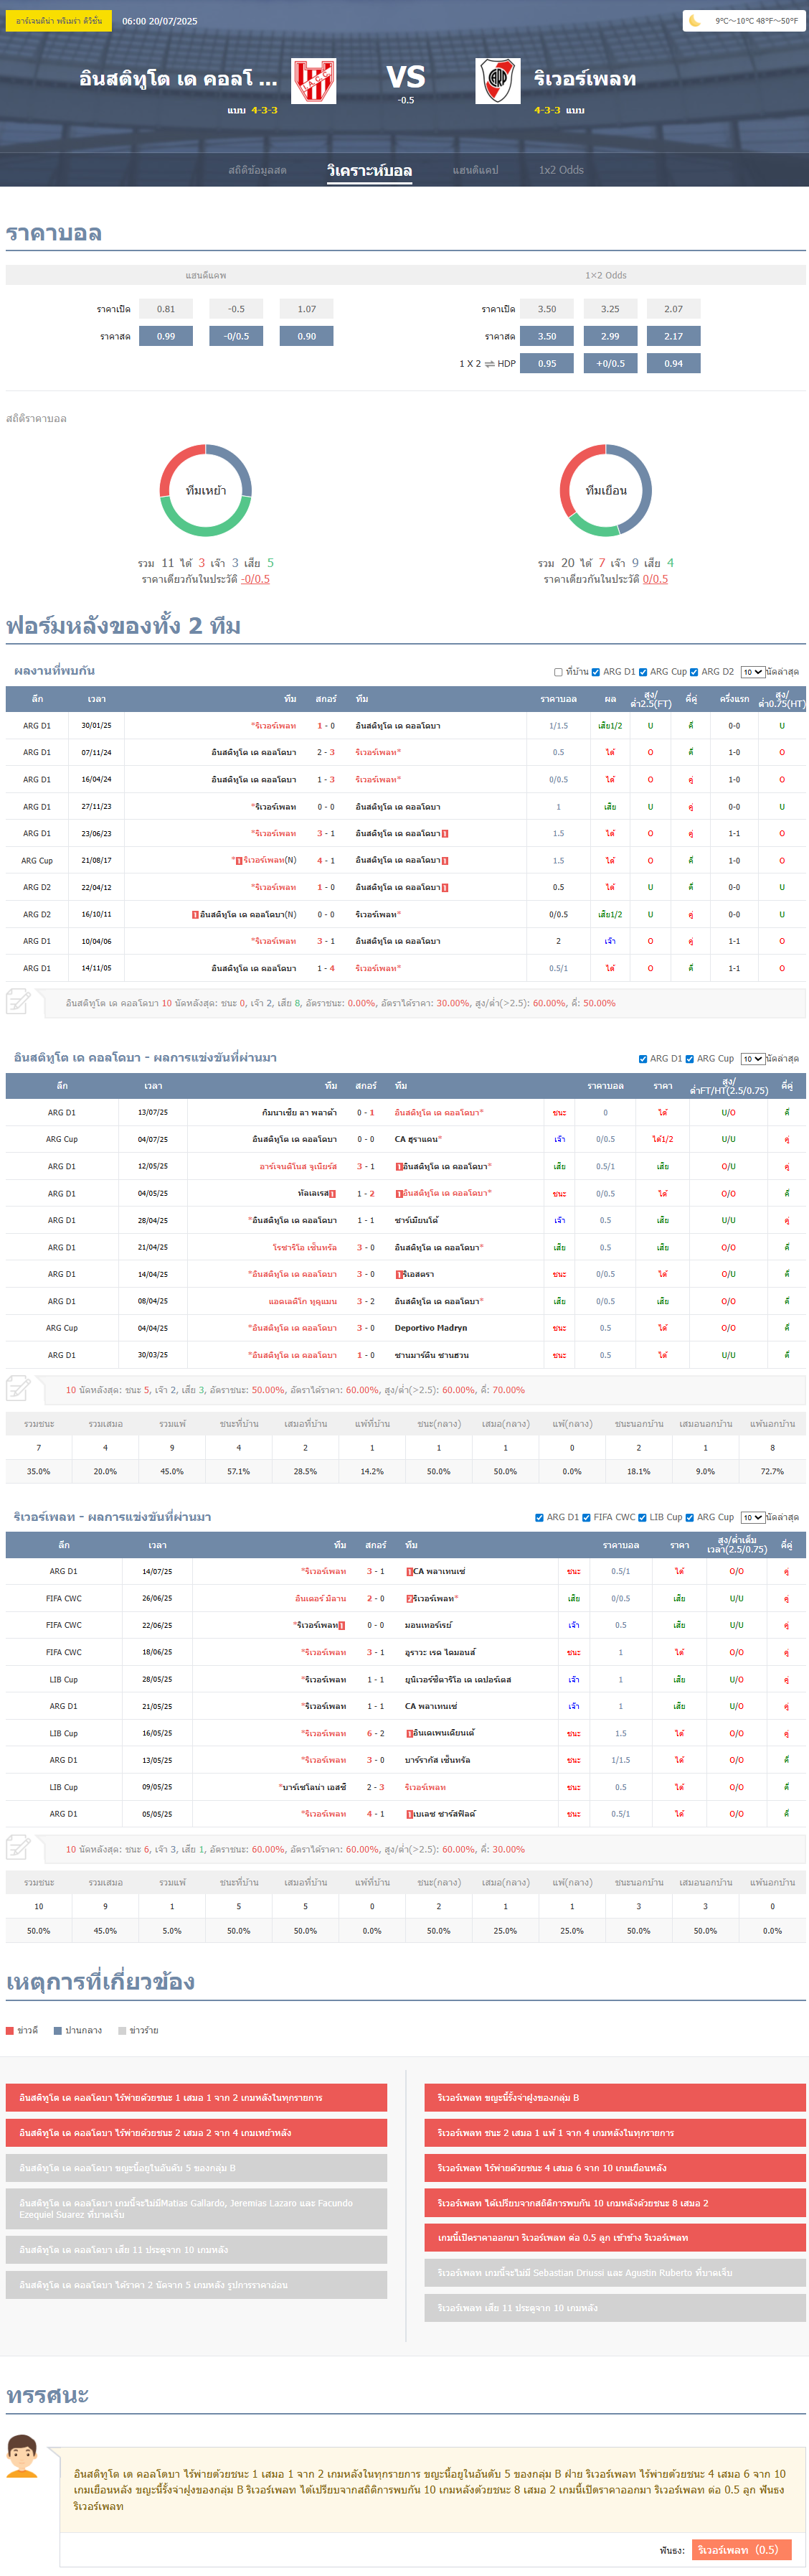Click the head-to-head row dated 30/01/25
Viewport: 809px width, 2576px height.
405,725
